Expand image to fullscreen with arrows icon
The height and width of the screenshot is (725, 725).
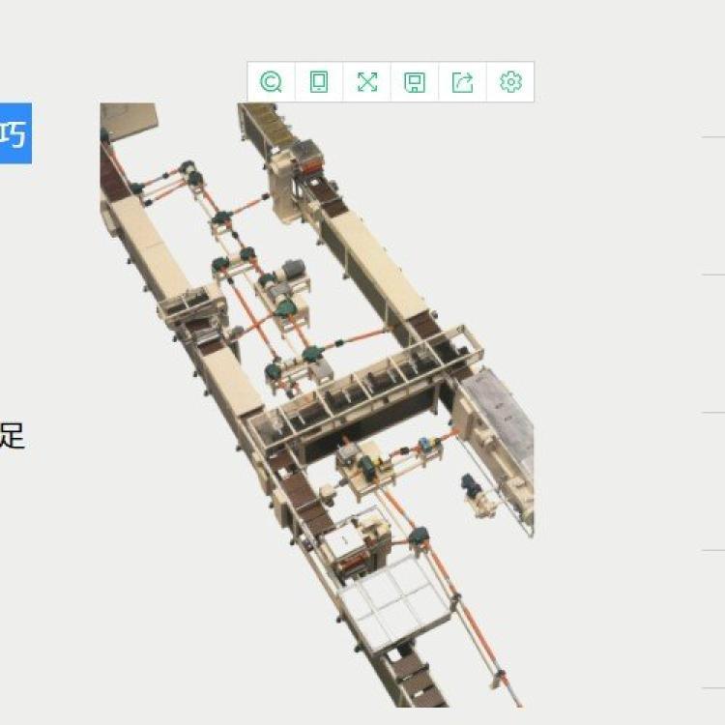click(367, 82)
